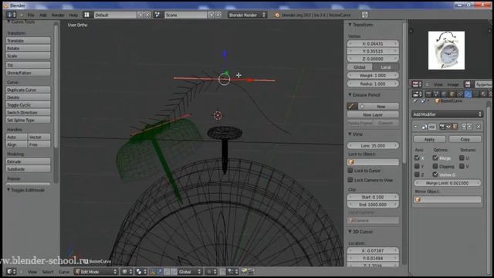Viewport: 494px width, 278px height.
Task: Collapse the 3D Cursor panel
Action: coord(350,232)
